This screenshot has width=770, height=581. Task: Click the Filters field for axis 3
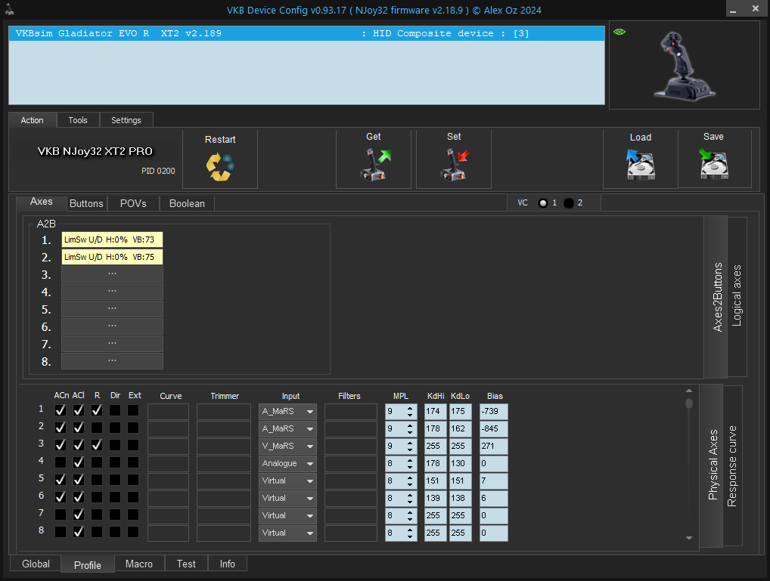(351, 446)
